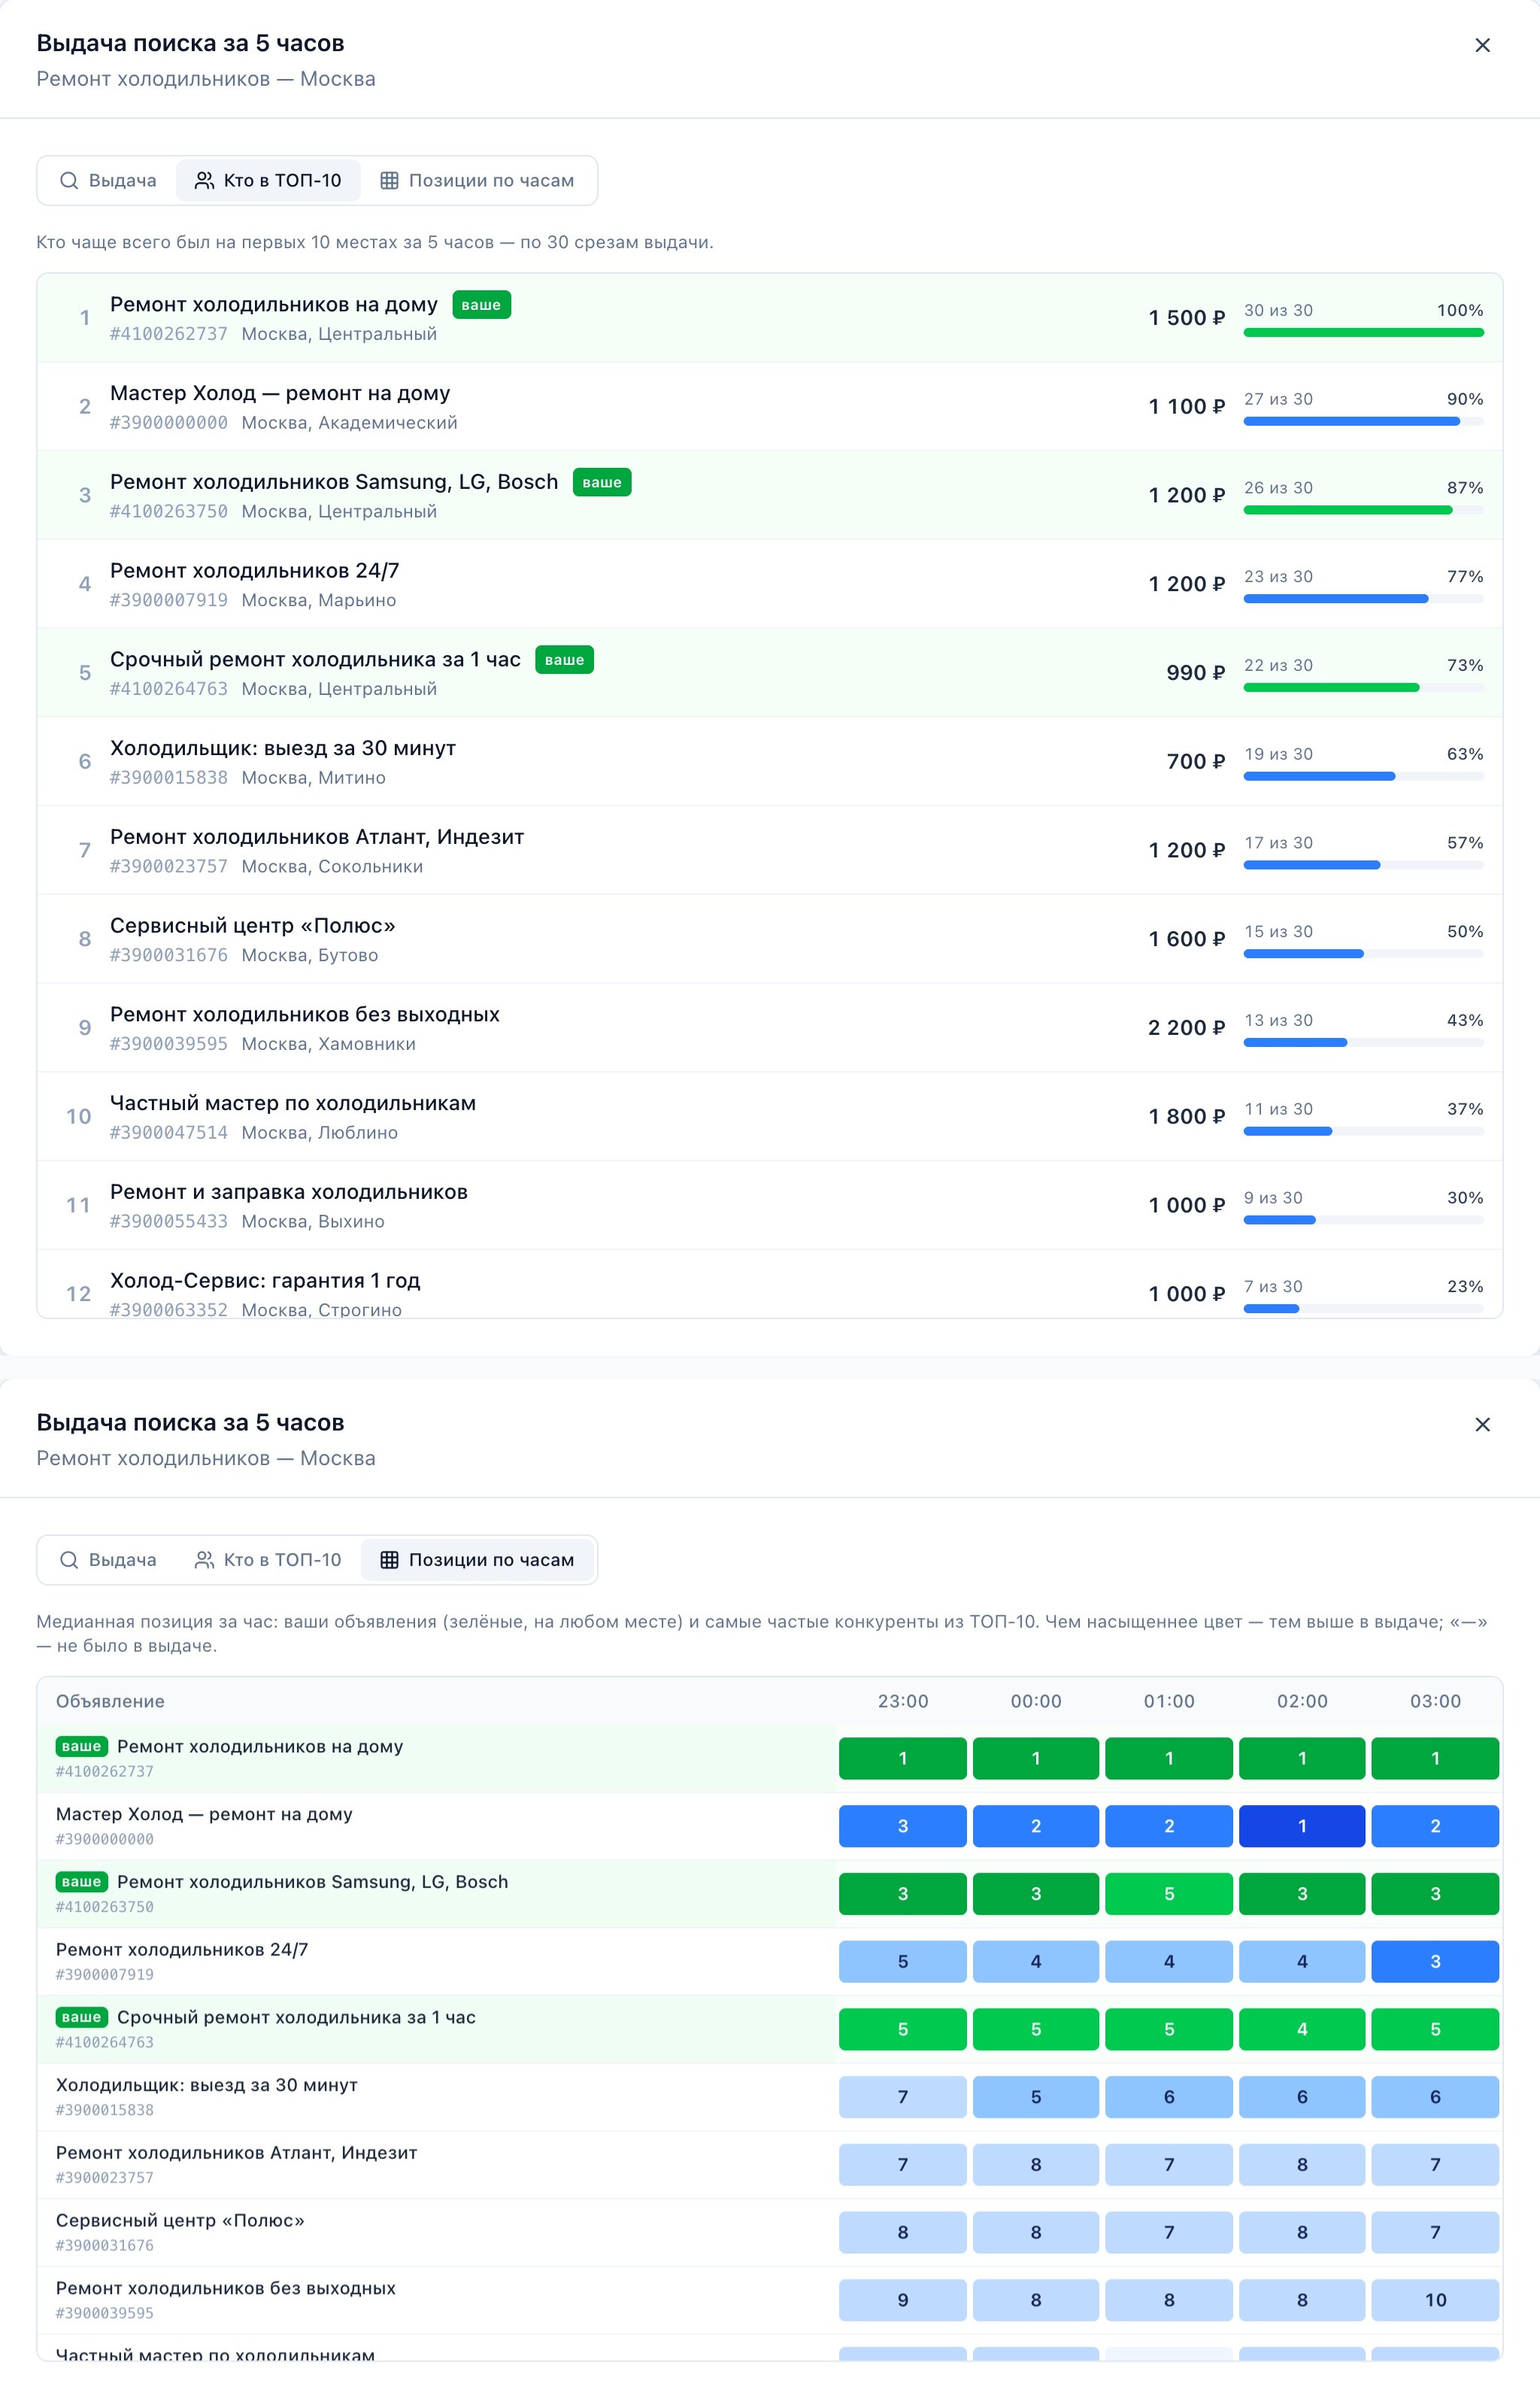Click 'ваше' badge beside Samsung, LG, Bosch in top list
1540x2397 pixels.
pos(601,482)
